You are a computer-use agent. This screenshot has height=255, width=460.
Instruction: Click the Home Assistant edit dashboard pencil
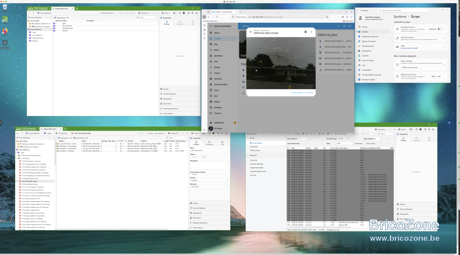[350, 26]
